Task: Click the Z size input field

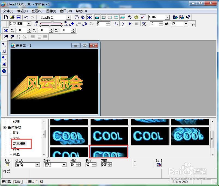Action: [x=66, y=30]
